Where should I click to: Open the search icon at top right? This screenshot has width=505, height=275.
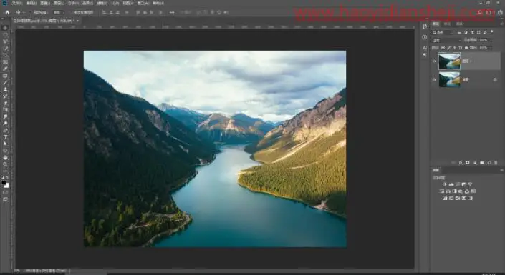(x=480, y=12)
